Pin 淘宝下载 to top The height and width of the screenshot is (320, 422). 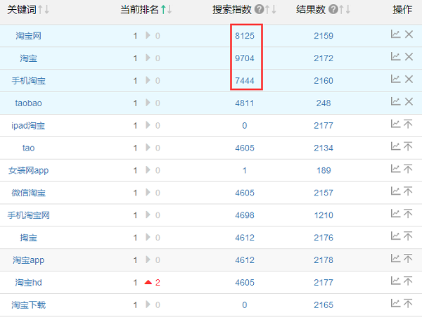coord(408,304)
